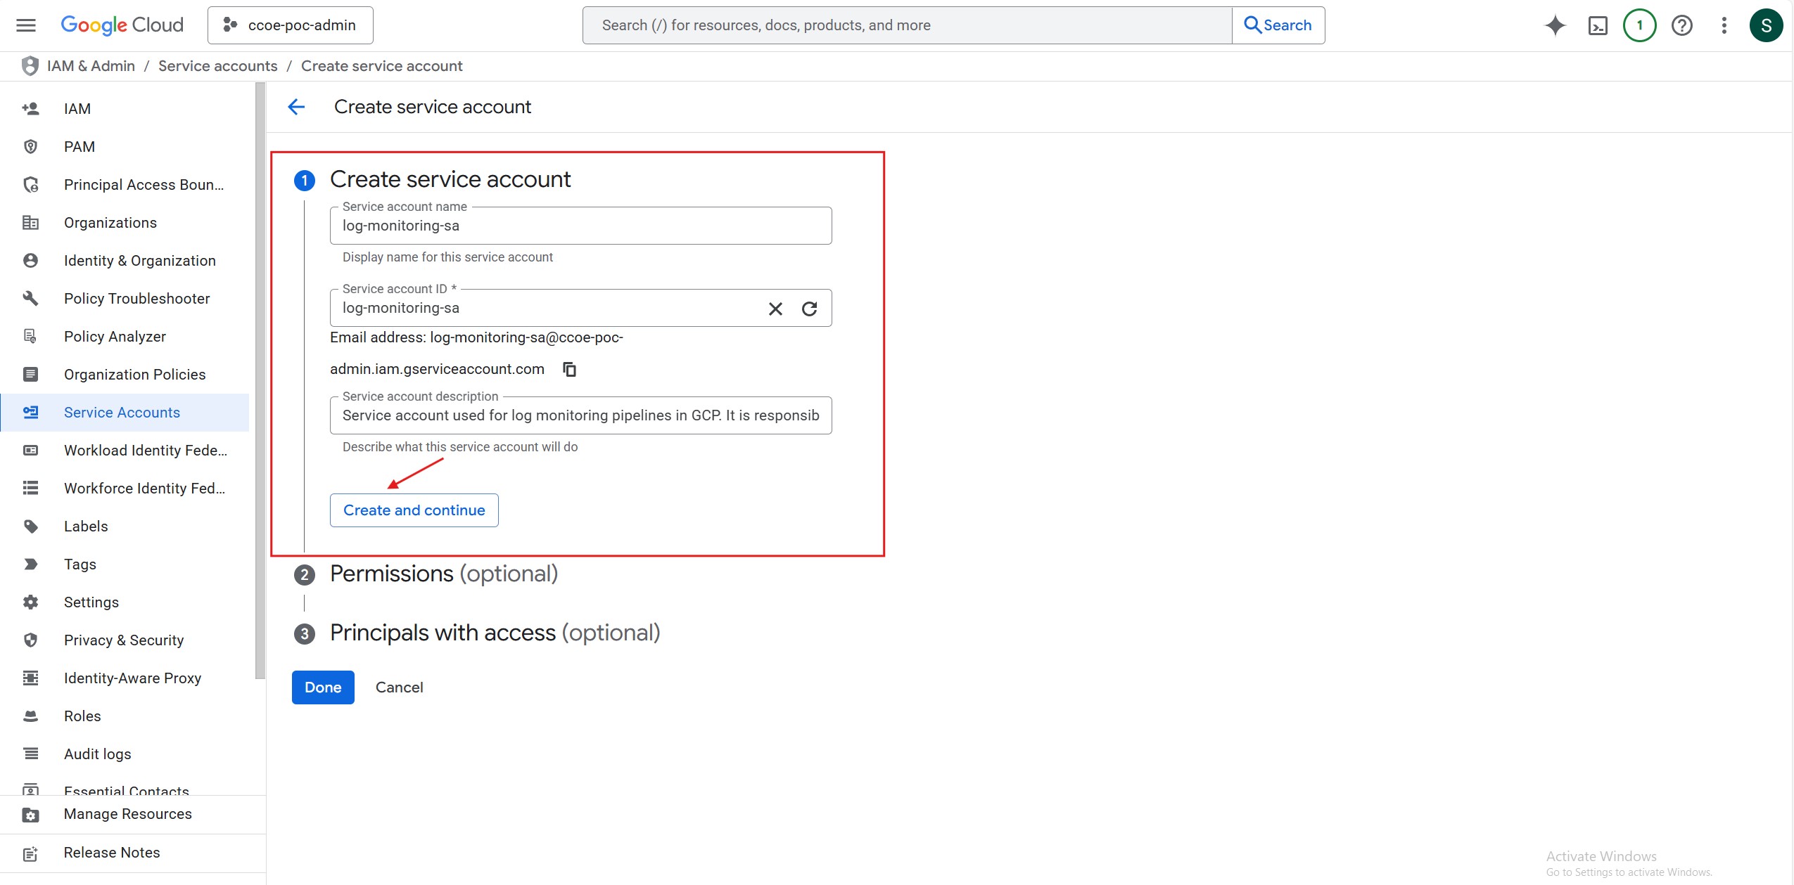Expand Principals with access (optional) step
1794x885 pixels.
click(x=495, y=633)
